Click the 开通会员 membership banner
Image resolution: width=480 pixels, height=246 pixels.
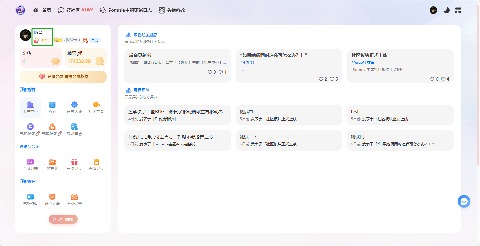(63, 77)
